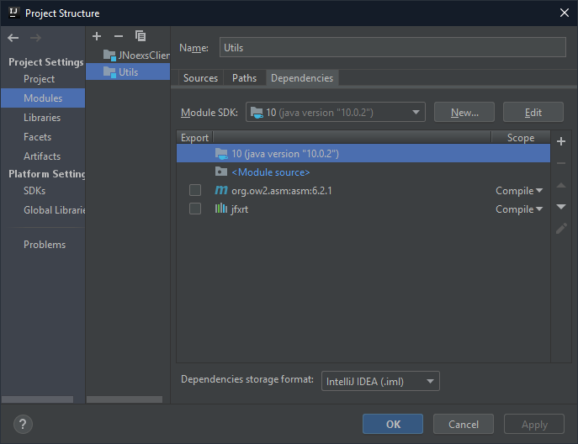The height and width of the screenshot is (444, 578).
Task: Click the modules list horizontal scrollbar
Action: coord(125,399)
